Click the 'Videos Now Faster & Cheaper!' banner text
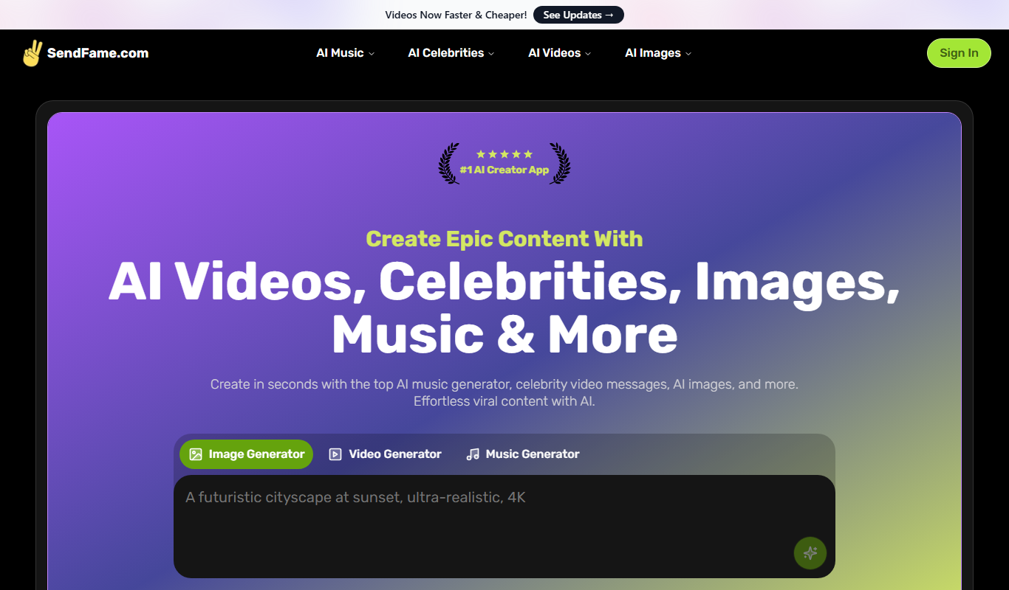Screen dimensions: 1009x590 456,15
